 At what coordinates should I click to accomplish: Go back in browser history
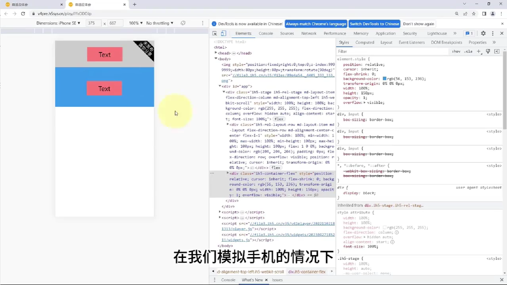[6, 14]
